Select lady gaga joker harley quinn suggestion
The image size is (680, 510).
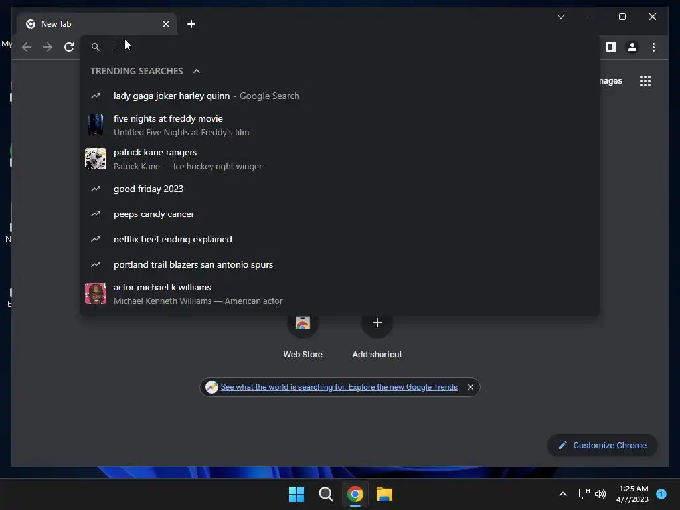(340, 96)
